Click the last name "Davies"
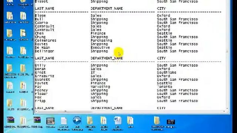Viewport: 237px width, 133px height. [x=41, y=44]
